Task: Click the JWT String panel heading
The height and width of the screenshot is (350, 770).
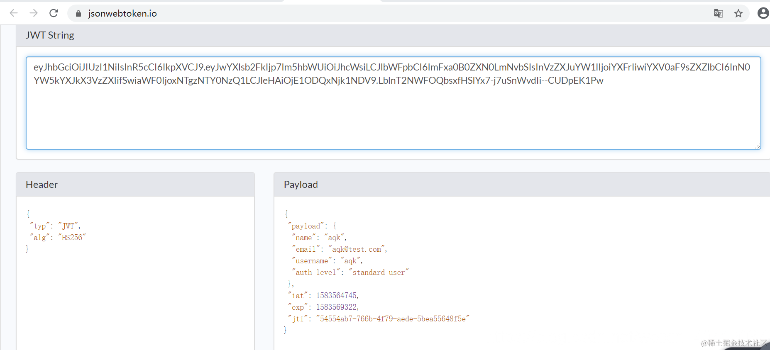Action: 50,35
